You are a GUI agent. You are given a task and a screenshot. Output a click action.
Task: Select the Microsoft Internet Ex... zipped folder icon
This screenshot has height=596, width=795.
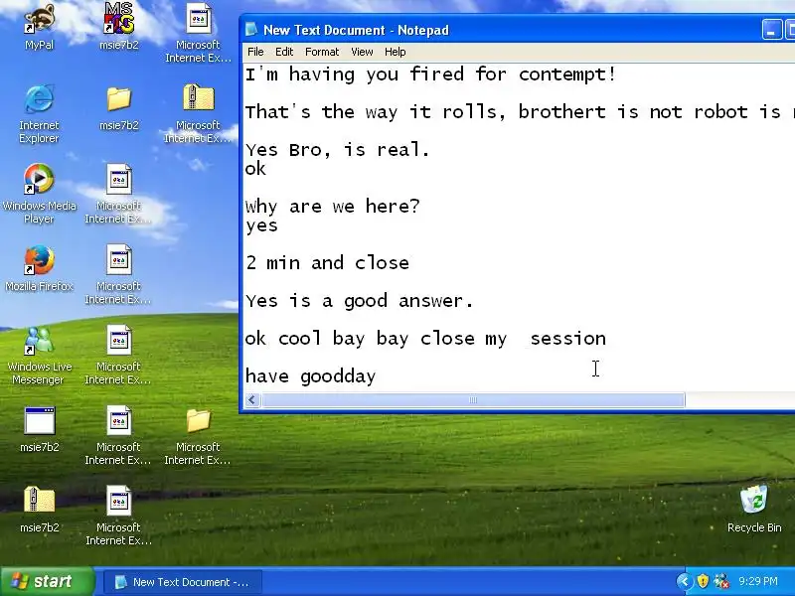pos(198,113)
